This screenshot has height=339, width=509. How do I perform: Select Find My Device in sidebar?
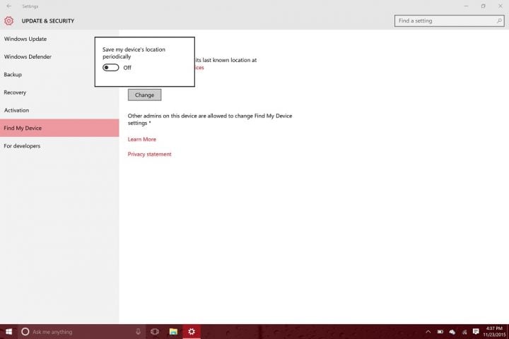click(x=59, y=128)
